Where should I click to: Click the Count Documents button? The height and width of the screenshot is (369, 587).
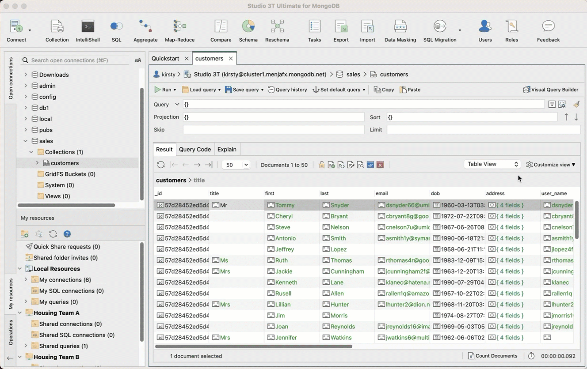click(492, 356)
